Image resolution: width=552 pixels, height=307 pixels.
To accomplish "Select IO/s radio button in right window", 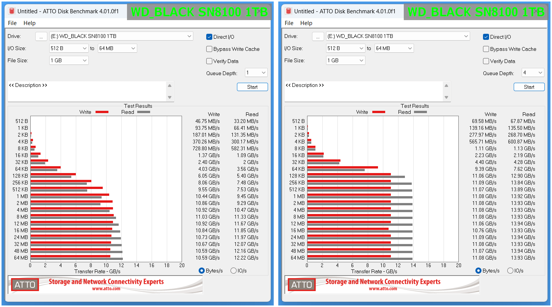I will [x=510, y=271].
